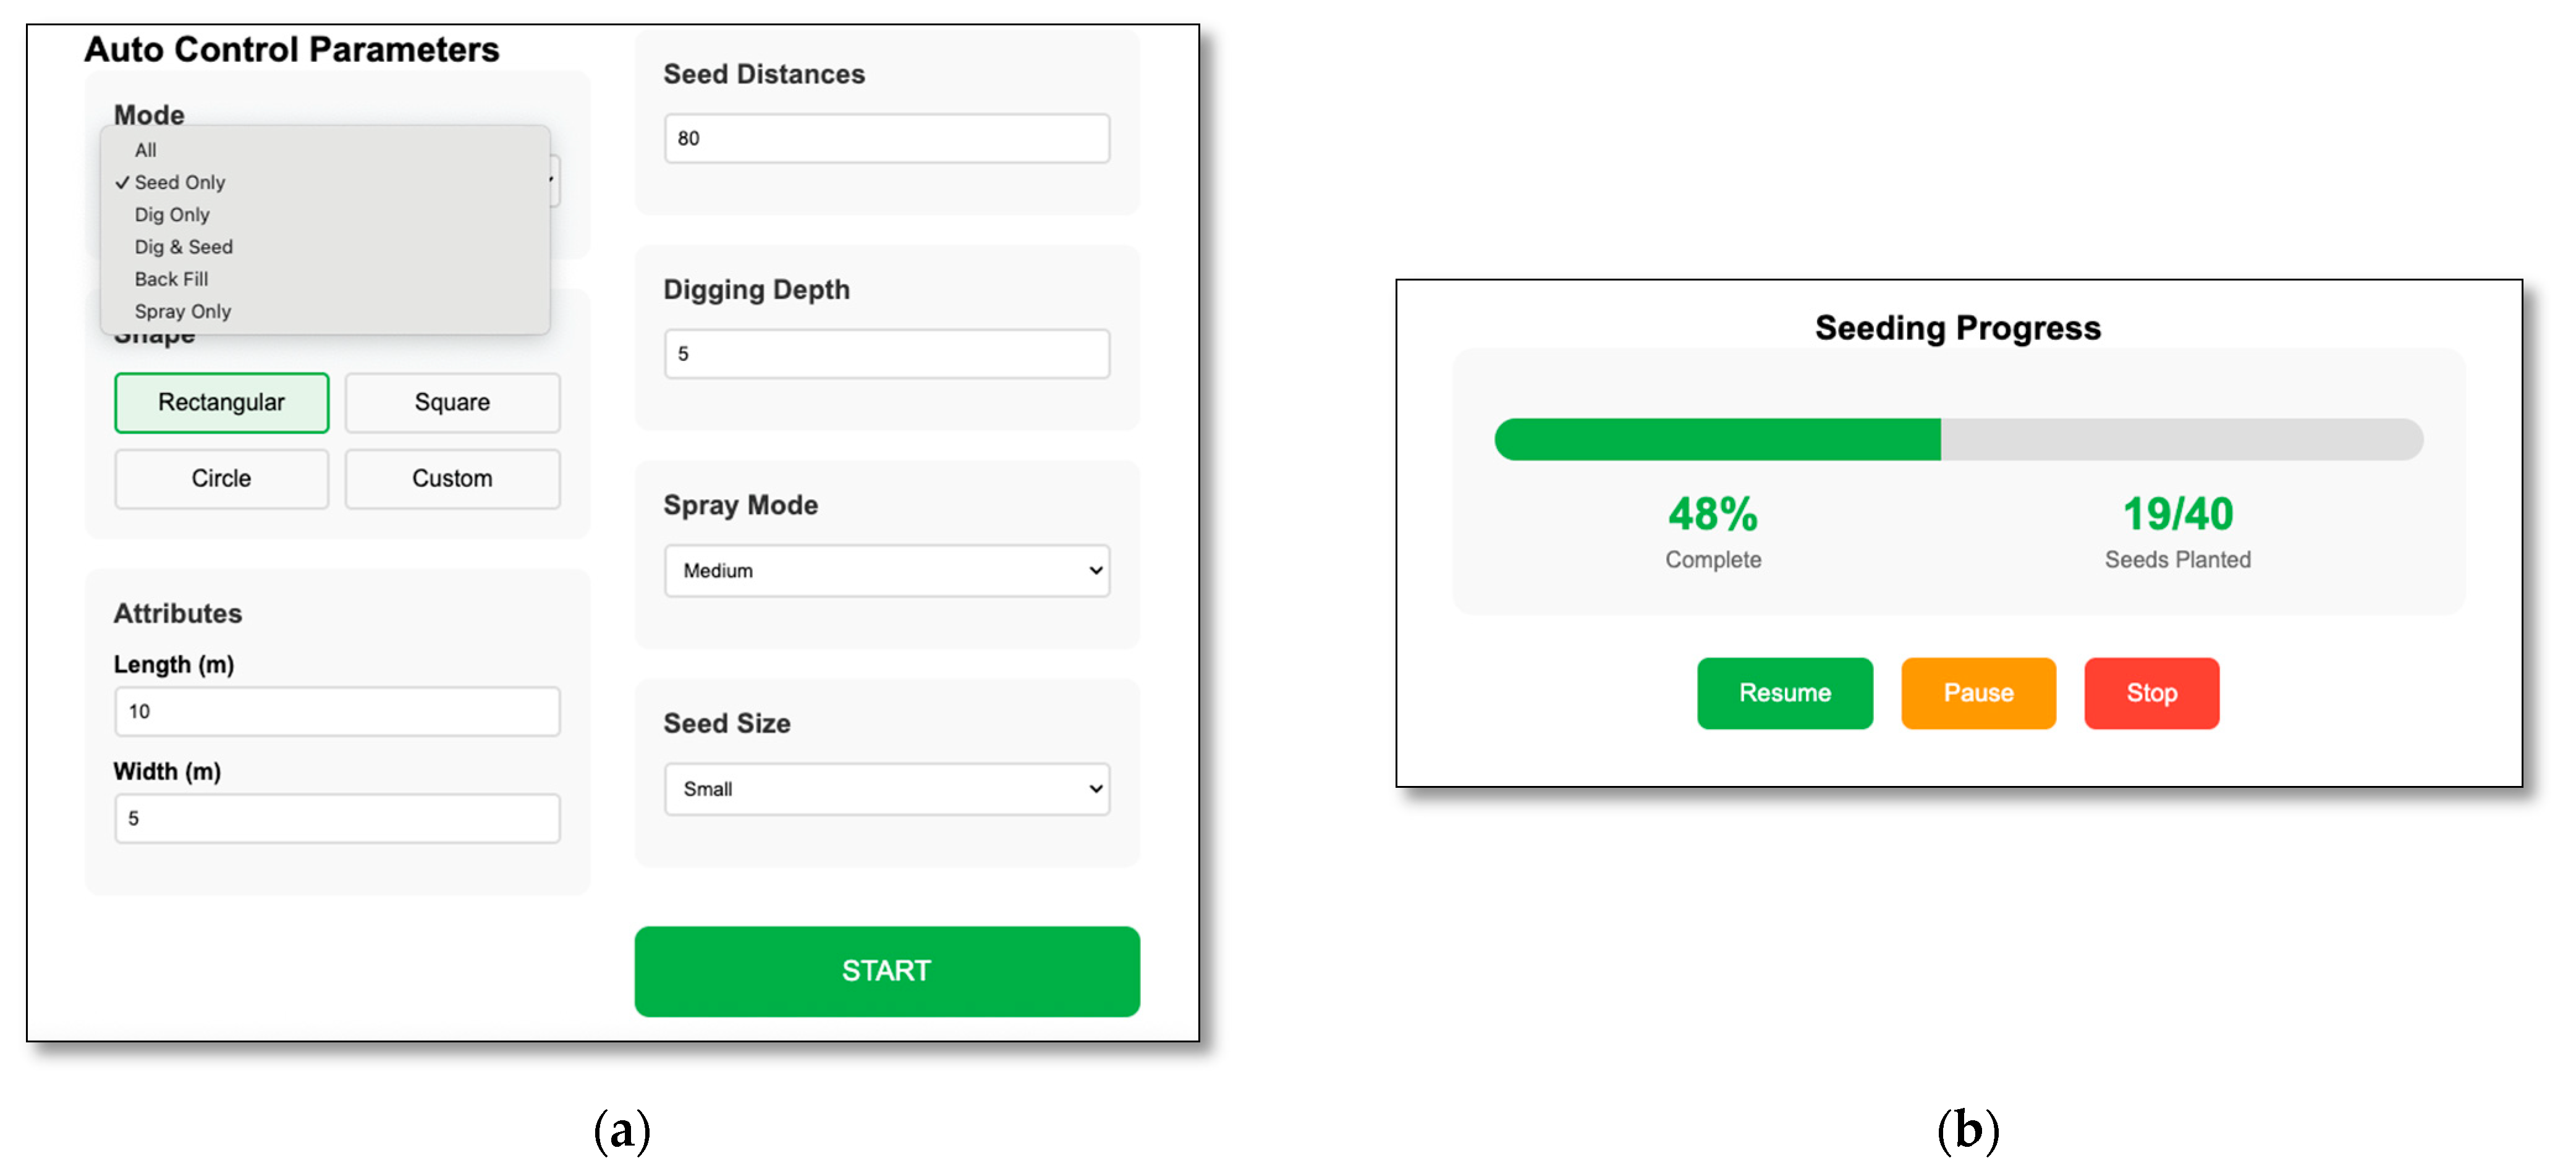Click the Resume button
2576x1174 pixels.
pos(1784,692)
